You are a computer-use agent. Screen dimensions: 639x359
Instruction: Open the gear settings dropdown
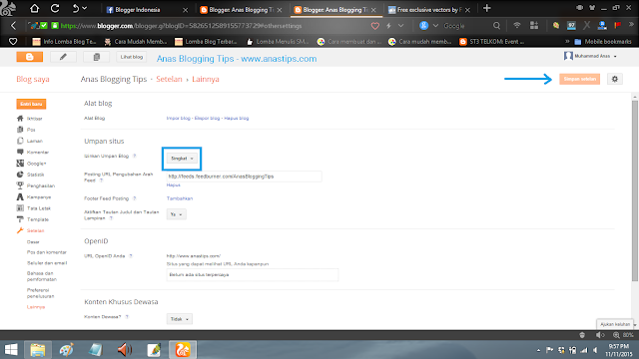[615, 79]
